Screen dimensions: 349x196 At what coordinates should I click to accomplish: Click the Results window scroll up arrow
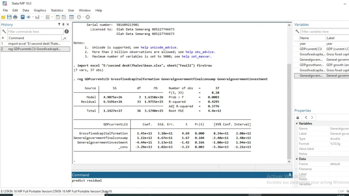point(289,25)
